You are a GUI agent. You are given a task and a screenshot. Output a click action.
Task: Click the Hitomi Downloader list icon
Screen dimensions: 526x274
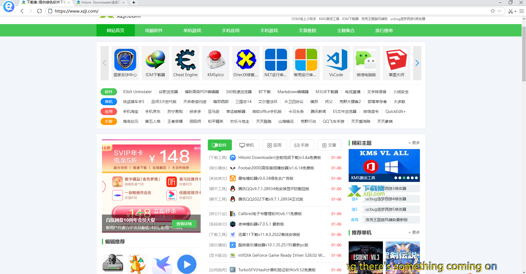[233, 158]
